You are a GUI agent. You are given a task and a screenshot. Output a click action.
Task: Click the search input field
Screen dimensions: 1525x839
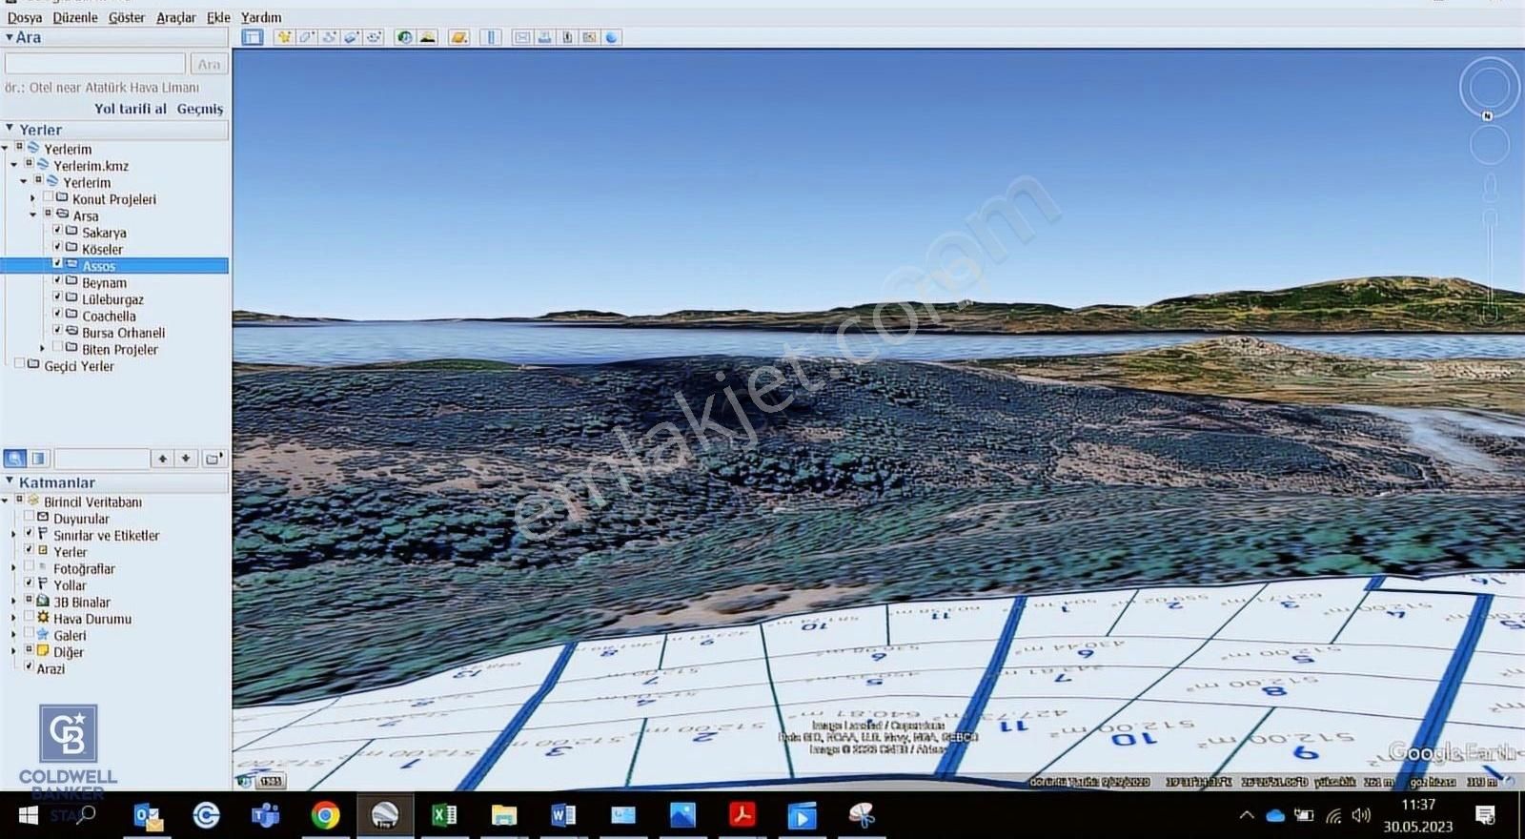(95, 64)
